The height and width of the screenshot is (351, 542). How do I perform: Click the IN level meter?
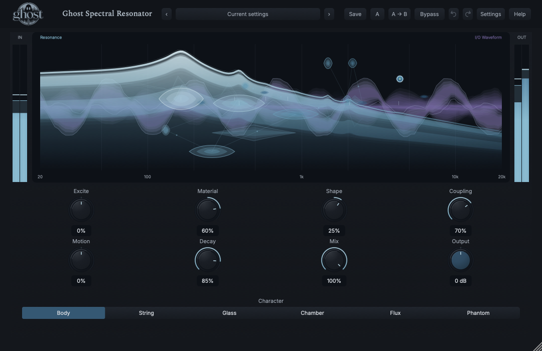tap(20, 113)
